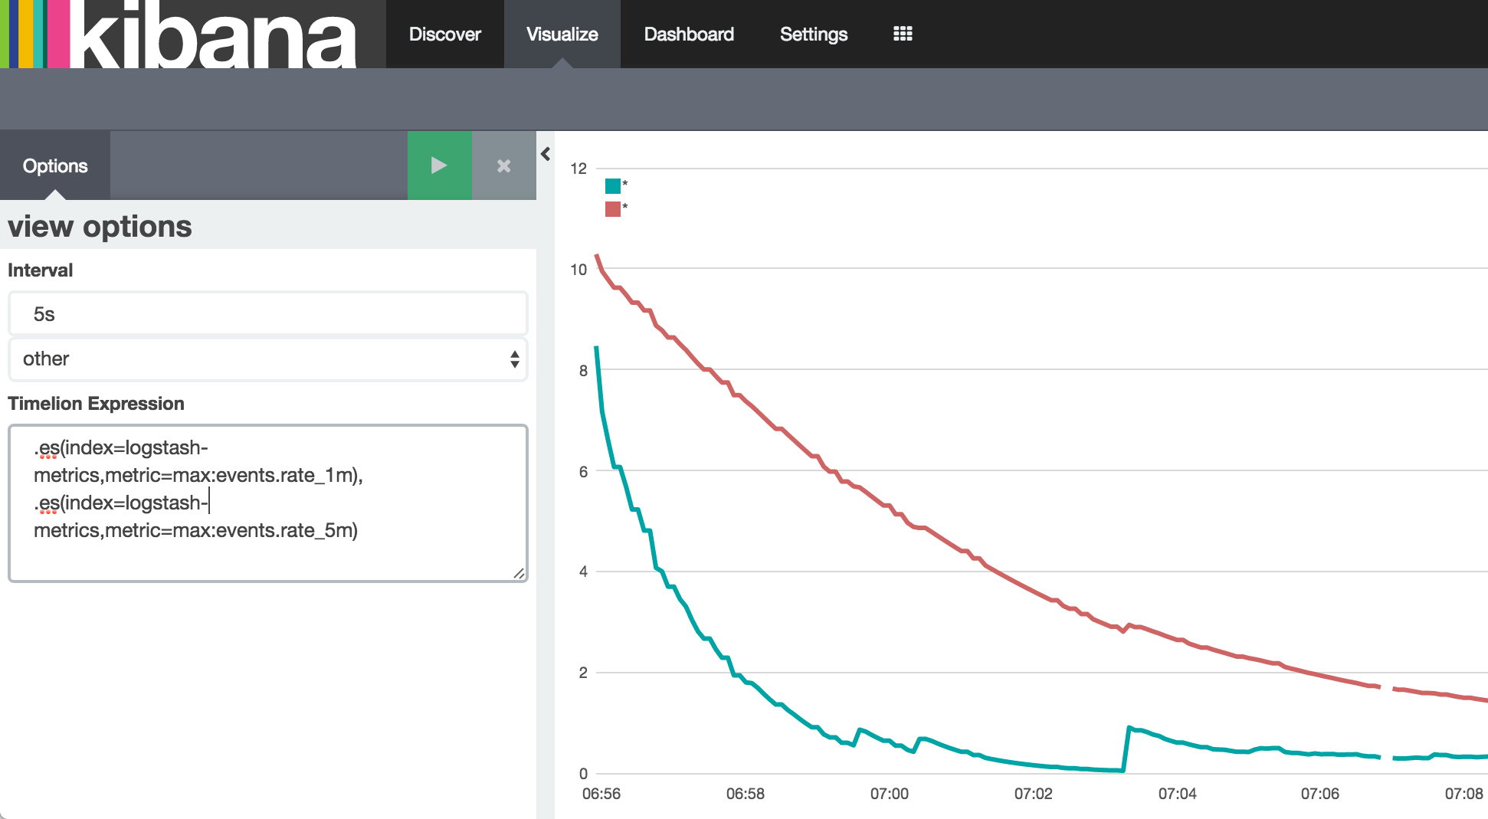1488x819 pixels.
Task: Click the 07:00 x-axis time label
Action: (889, 794)
